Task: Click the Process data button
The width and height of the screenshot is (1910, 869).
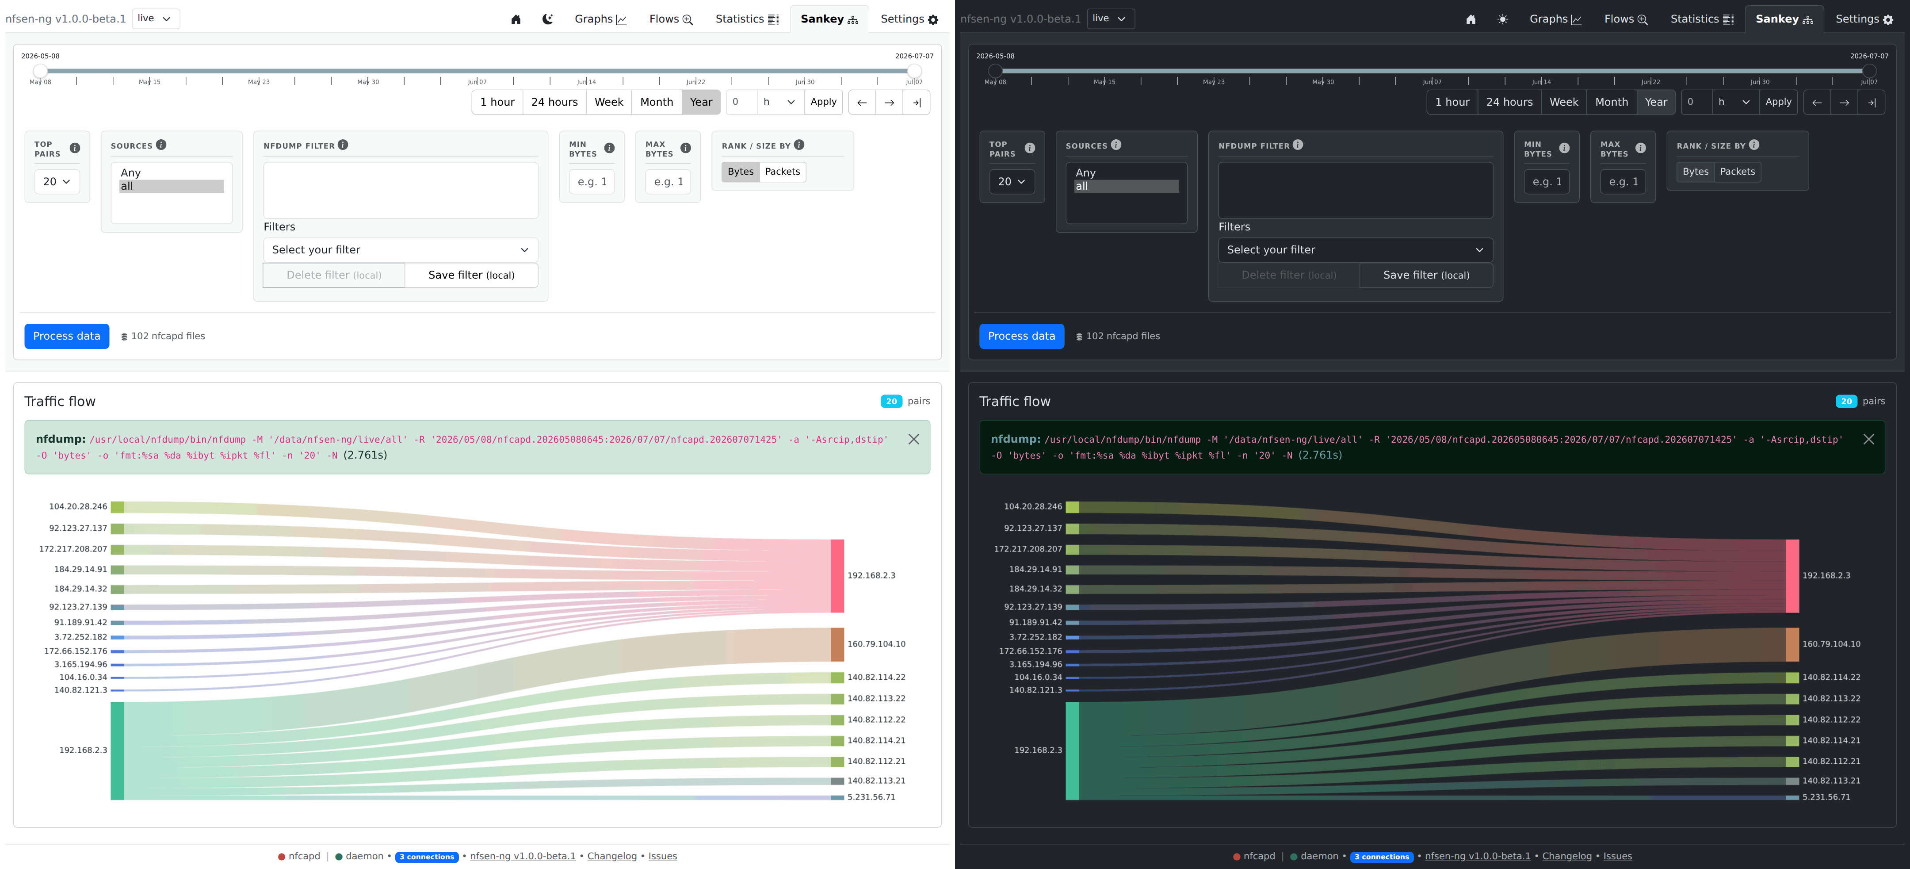Action: pos(67,336)
